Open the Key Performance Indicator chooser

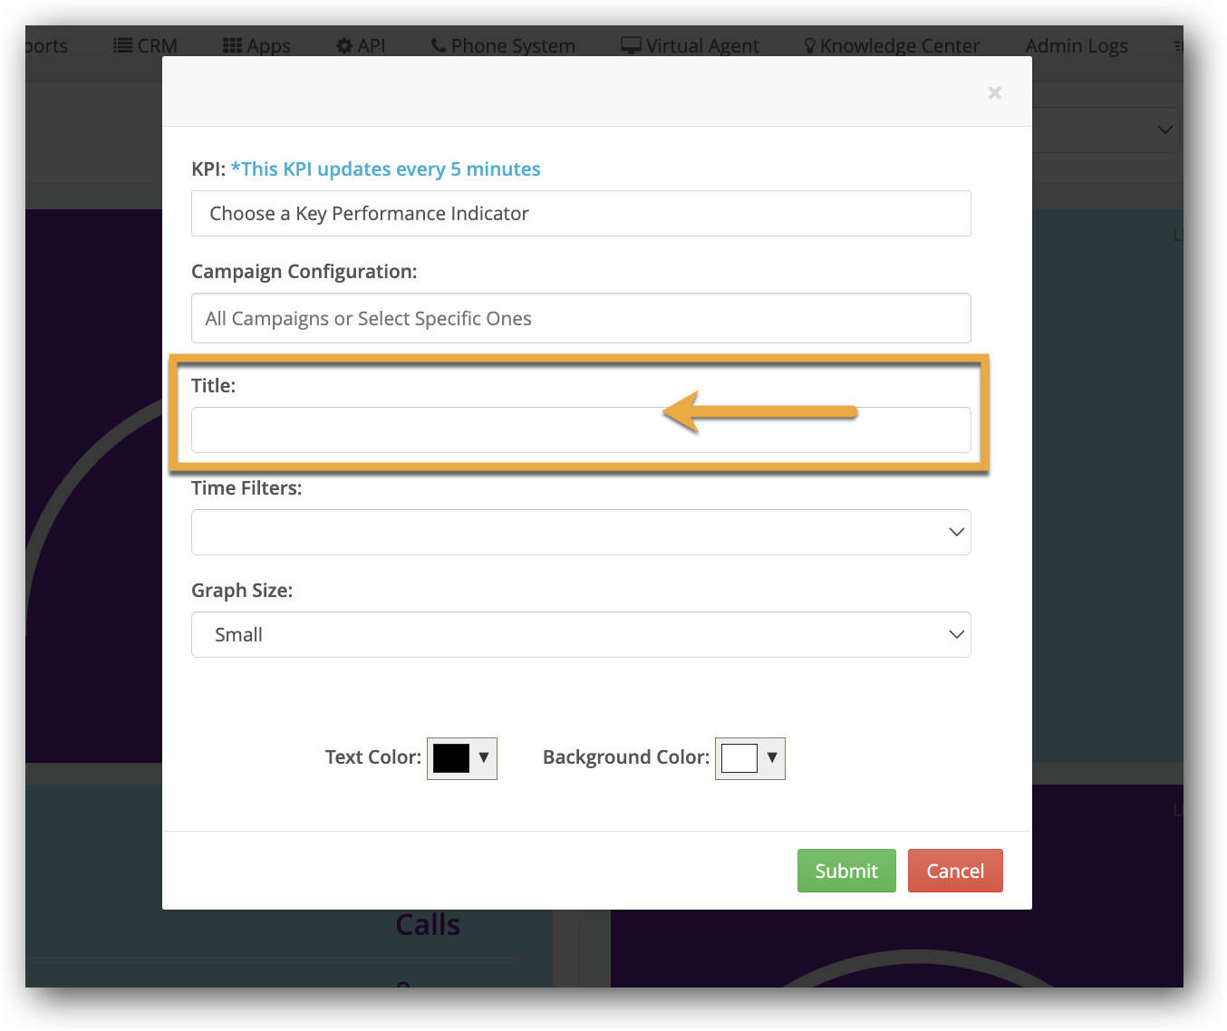pyautogui.click(x=580, y=214)
